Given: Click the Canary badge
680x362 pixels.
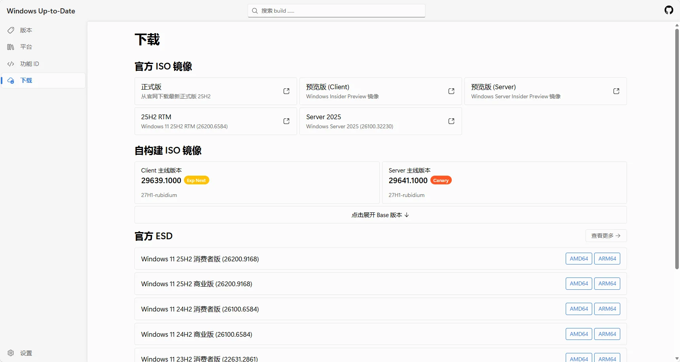Looking at the screenshot, I should [441, 180].
